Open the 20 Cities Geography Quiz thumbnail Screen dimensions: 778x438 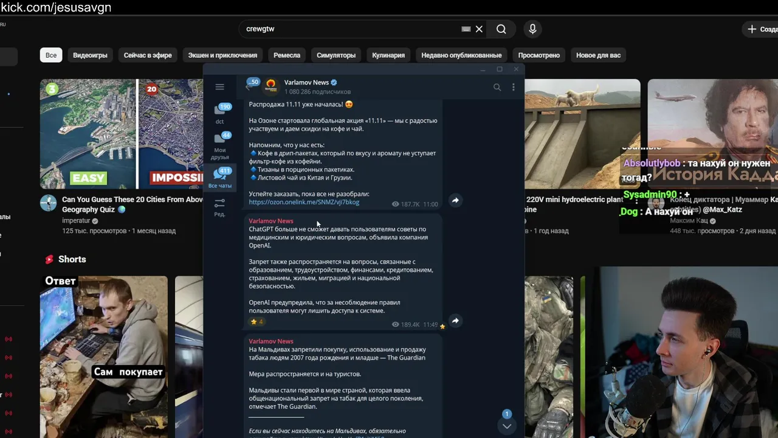click(122, 134)
